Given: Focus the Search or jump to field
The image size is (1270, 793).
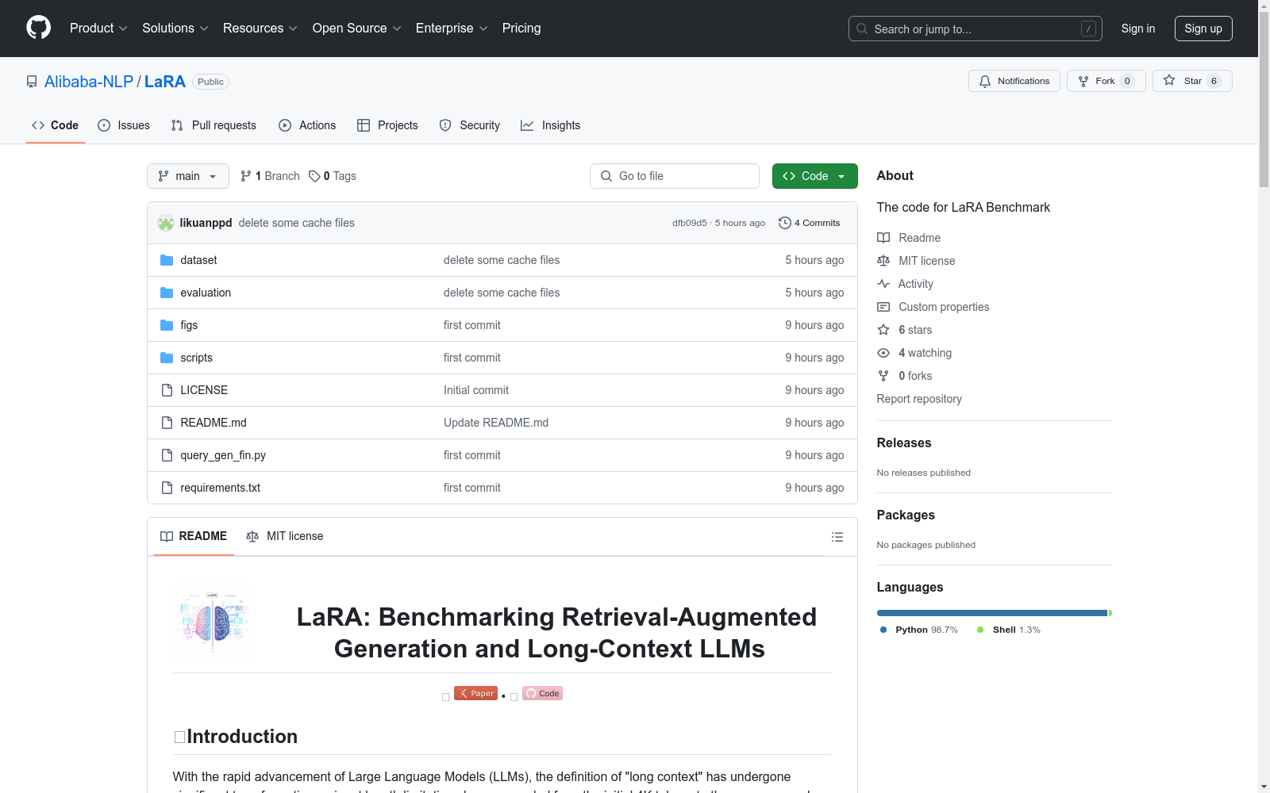Looking at the screenshot, I should [x=976, y=29].
